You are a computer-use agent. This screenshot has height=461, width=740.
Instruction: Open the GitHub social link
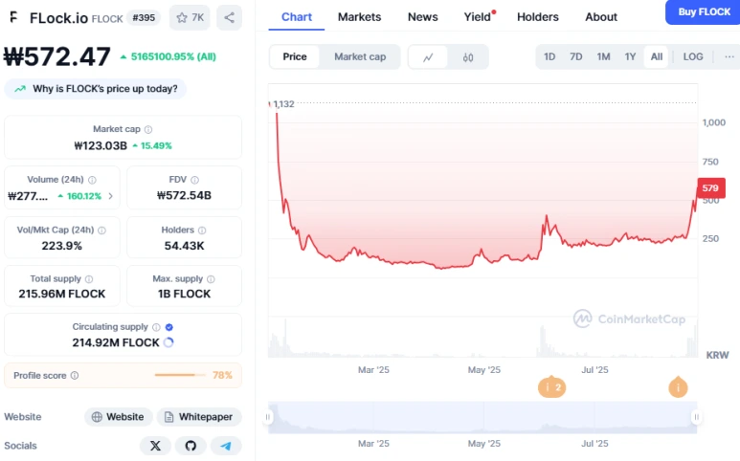click(x=191, y=446)
